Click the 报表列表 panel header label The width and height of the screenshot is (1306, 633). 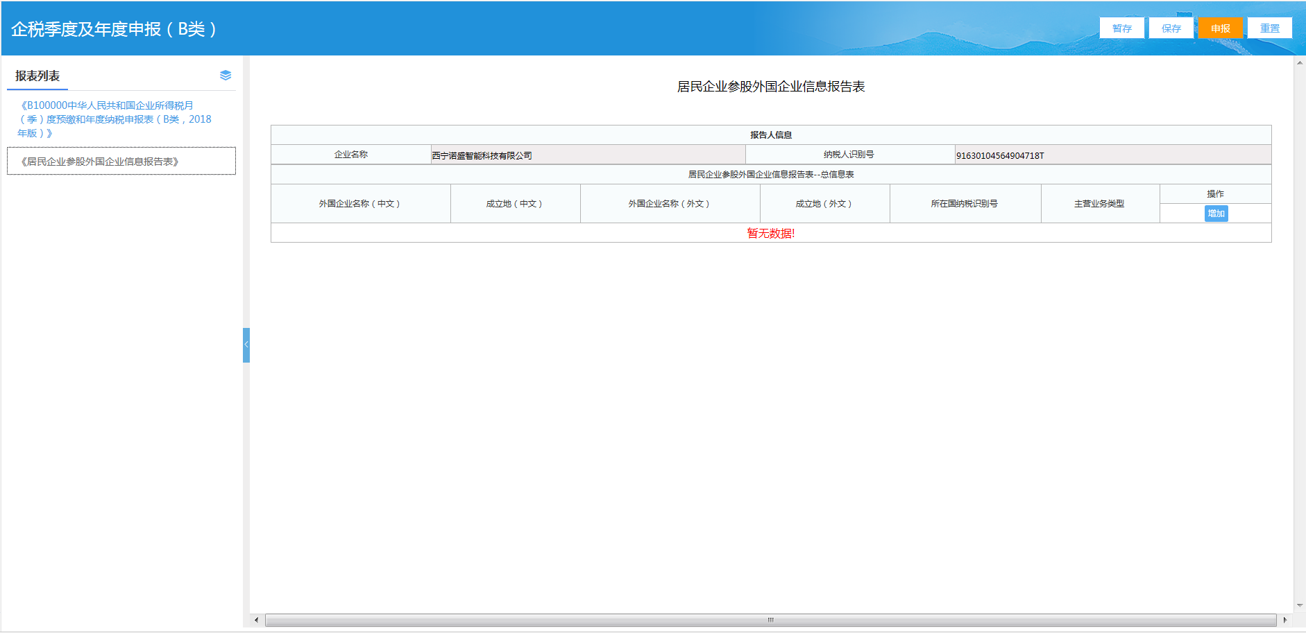[x=37, y=76]
